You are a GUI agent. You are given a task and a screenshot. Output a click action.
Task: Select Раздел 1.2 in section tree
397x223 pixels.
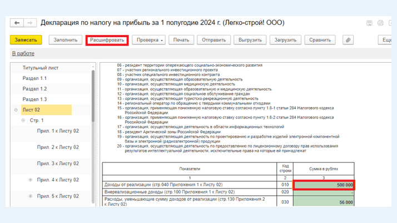34,89
